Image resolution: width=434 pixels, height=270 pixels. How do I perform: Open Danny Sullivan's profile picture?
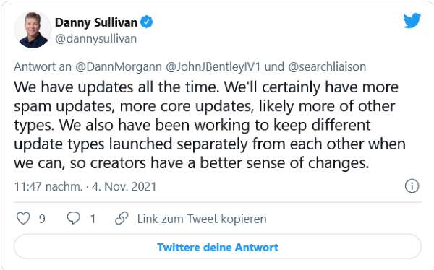pyautogui.click(x=33, y=30)
